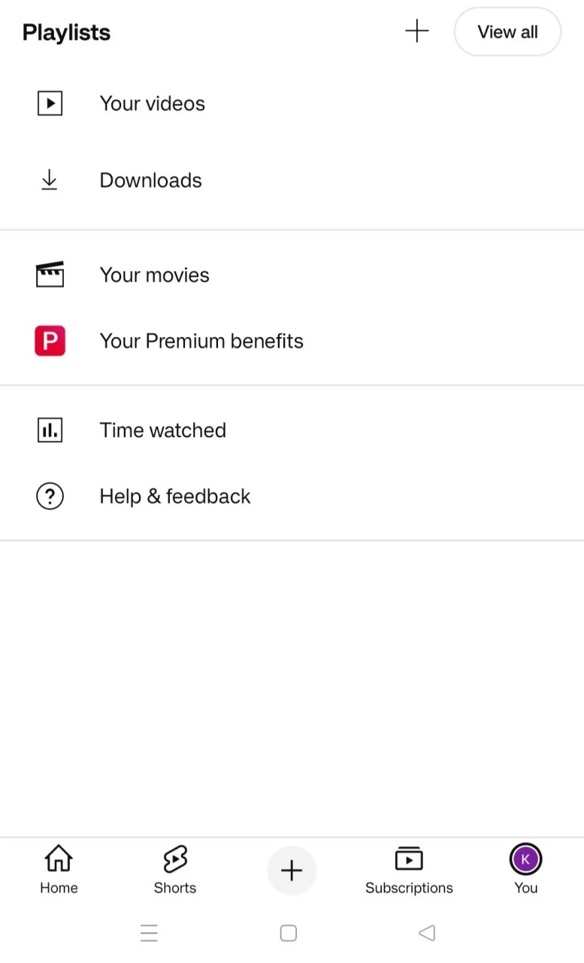Screen dimensions: 584x963
Task: Open Downloads list
Action: click(292, 181)
